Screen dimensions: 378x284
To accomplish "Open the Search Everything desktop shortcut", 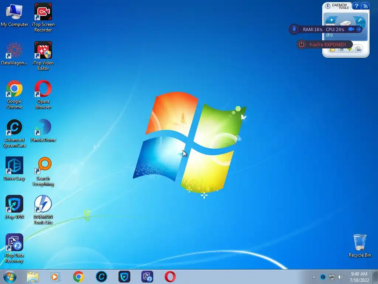I will point(43,172).
